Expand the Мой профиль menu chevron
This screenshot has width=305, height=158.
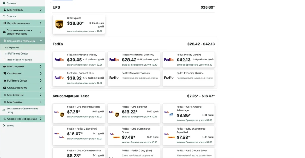coord(41,10)
